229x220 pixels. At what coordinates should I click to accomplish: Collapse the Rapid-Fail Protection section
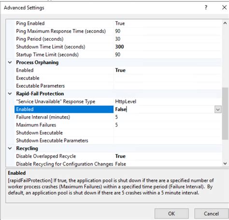[x=10, y=94]
